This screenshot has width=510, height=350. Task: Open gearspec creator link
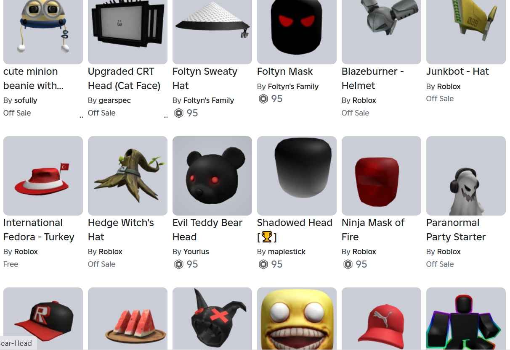pyautogui.click(x=115, y=100)
